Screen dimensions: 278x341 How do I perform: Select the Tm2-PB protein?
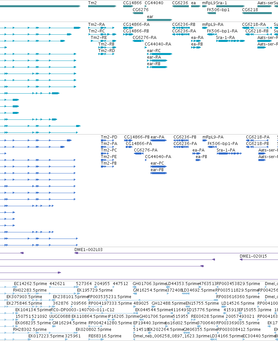click(107, 167)
